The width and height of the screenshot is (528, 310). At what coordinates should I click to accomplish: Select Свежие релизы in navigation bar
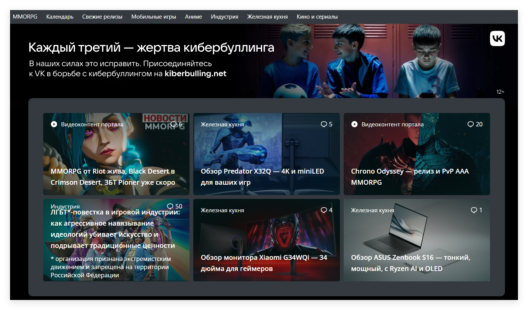pos(102,17)
